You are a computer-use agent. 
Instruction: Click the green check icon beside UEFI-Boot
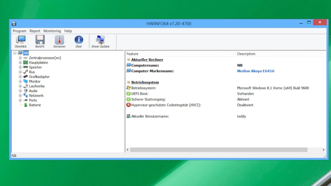point(128,93)
